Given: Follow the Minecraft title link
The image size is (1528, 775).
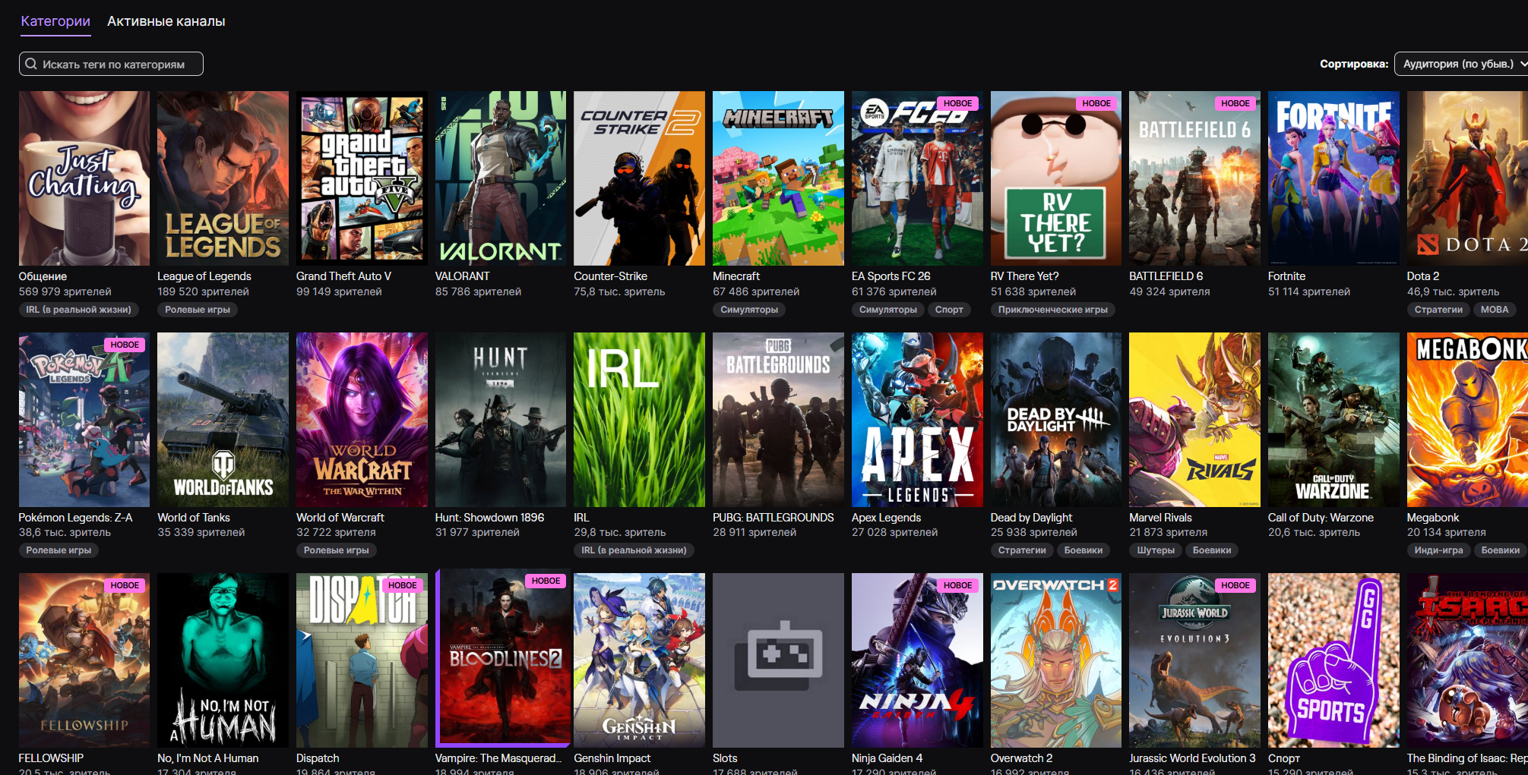Looking at the screenshot, I should point(736,276).
